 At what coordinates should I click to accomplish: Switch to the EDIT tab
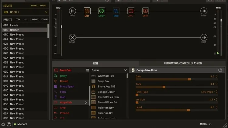pos(95,63)
